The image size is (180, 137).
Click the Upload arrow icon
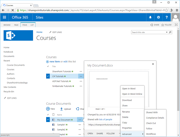pyautogui.click(x=61, y=109)
